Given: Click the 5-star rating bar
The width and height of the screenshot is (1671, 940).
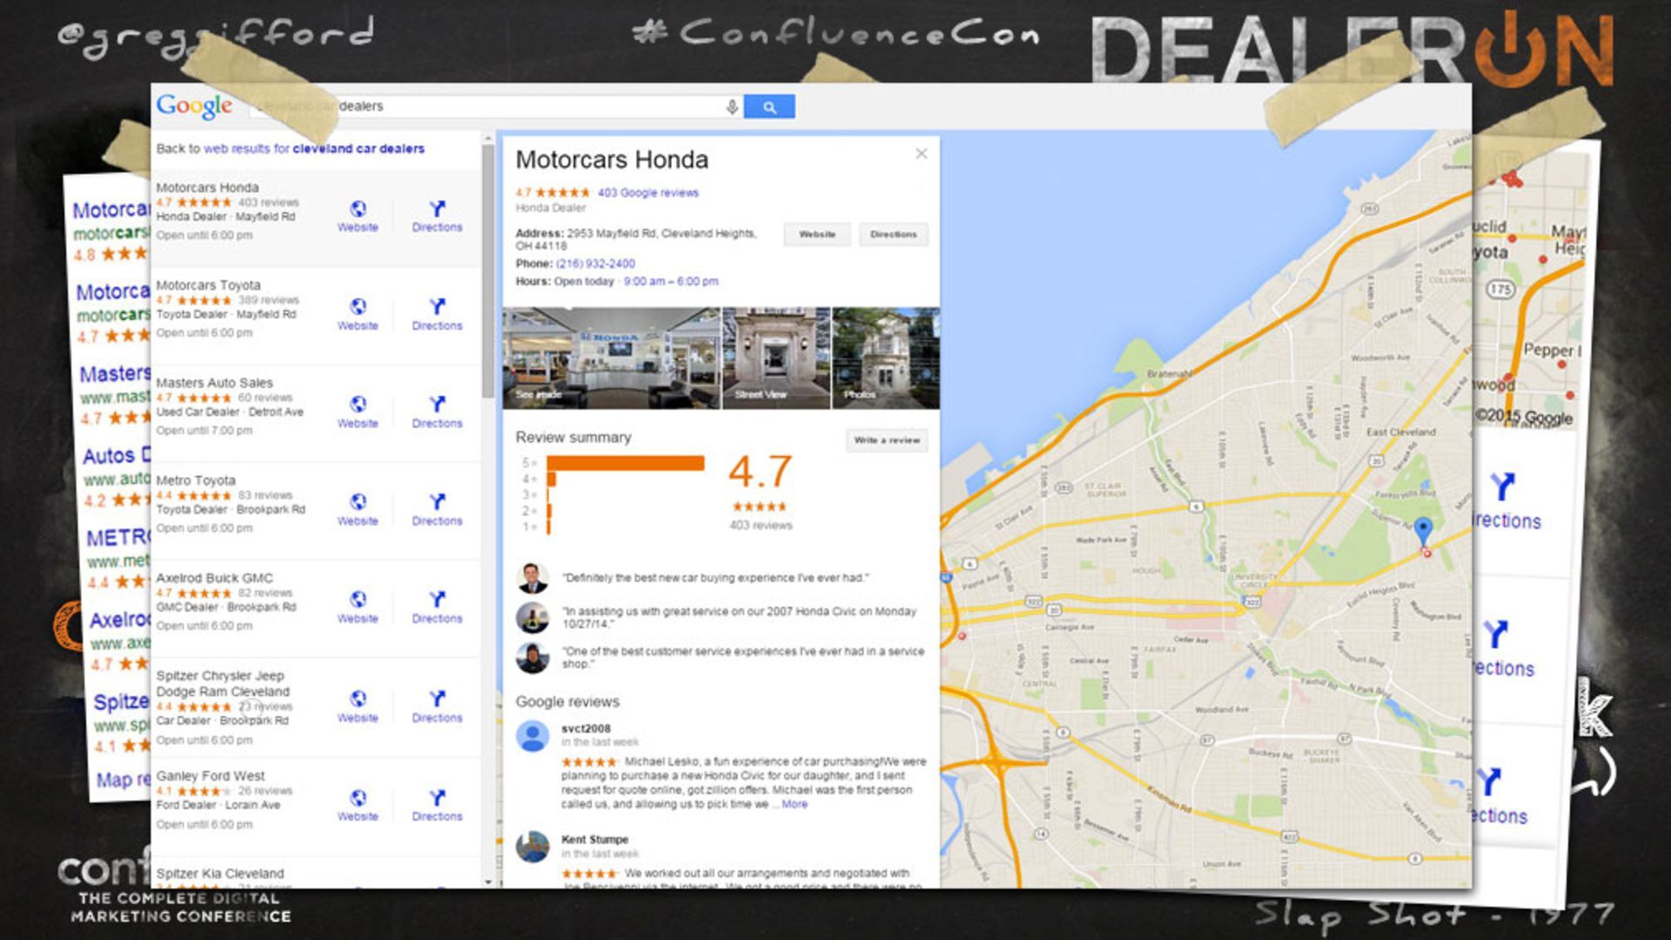Looking at the screenshot, I should coord(625,463).
